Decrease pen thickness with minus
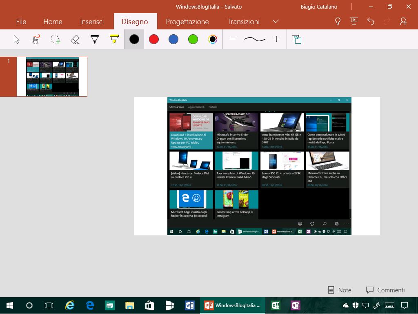 [x=232, y=40]
